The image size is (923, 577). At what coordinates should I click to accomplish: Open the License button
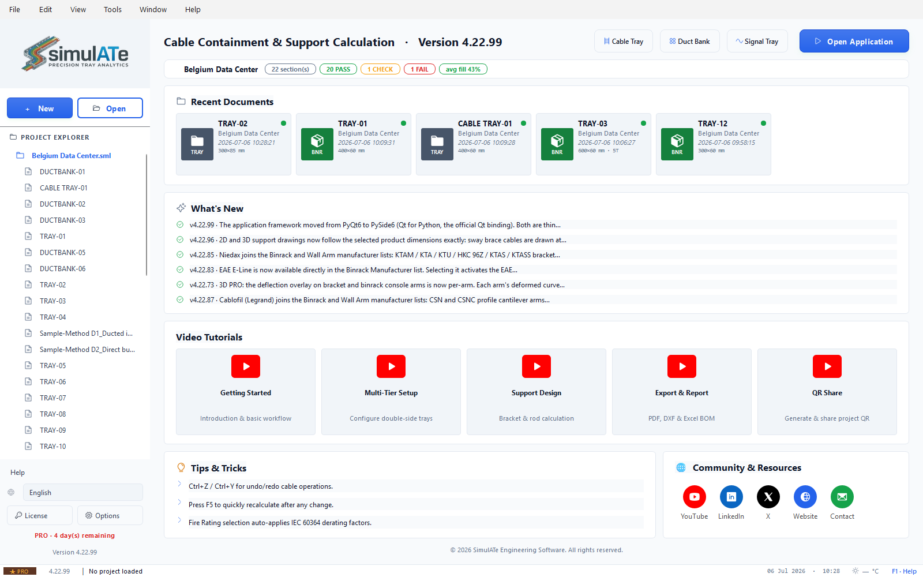tap(40, 515)
